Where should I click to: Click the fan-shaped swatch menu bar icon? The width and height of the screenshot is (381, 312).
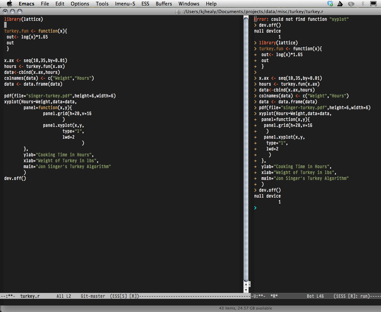coord(340,4)
